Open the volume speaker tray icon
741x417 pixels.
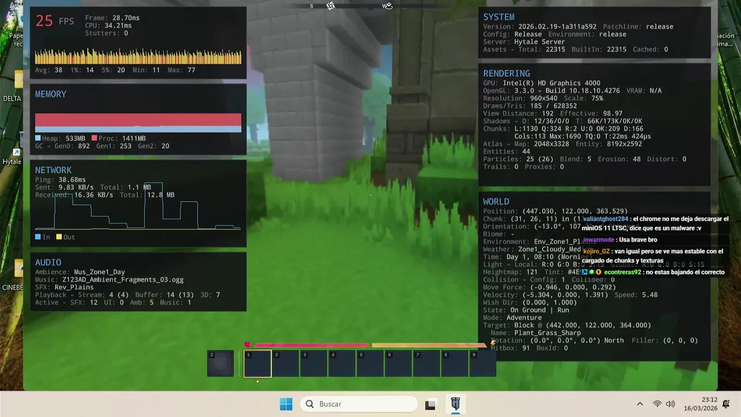click(x=670, y=404)
